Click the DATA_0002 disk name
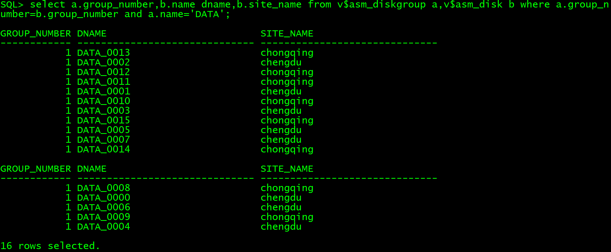Image resolution: width=611 pixels, height=252 pixels. pos(103,63)
